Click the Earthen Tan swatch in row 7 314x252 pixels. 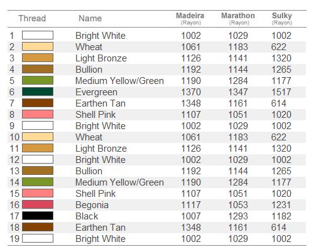pyautogui.click(x=38, y=103)
